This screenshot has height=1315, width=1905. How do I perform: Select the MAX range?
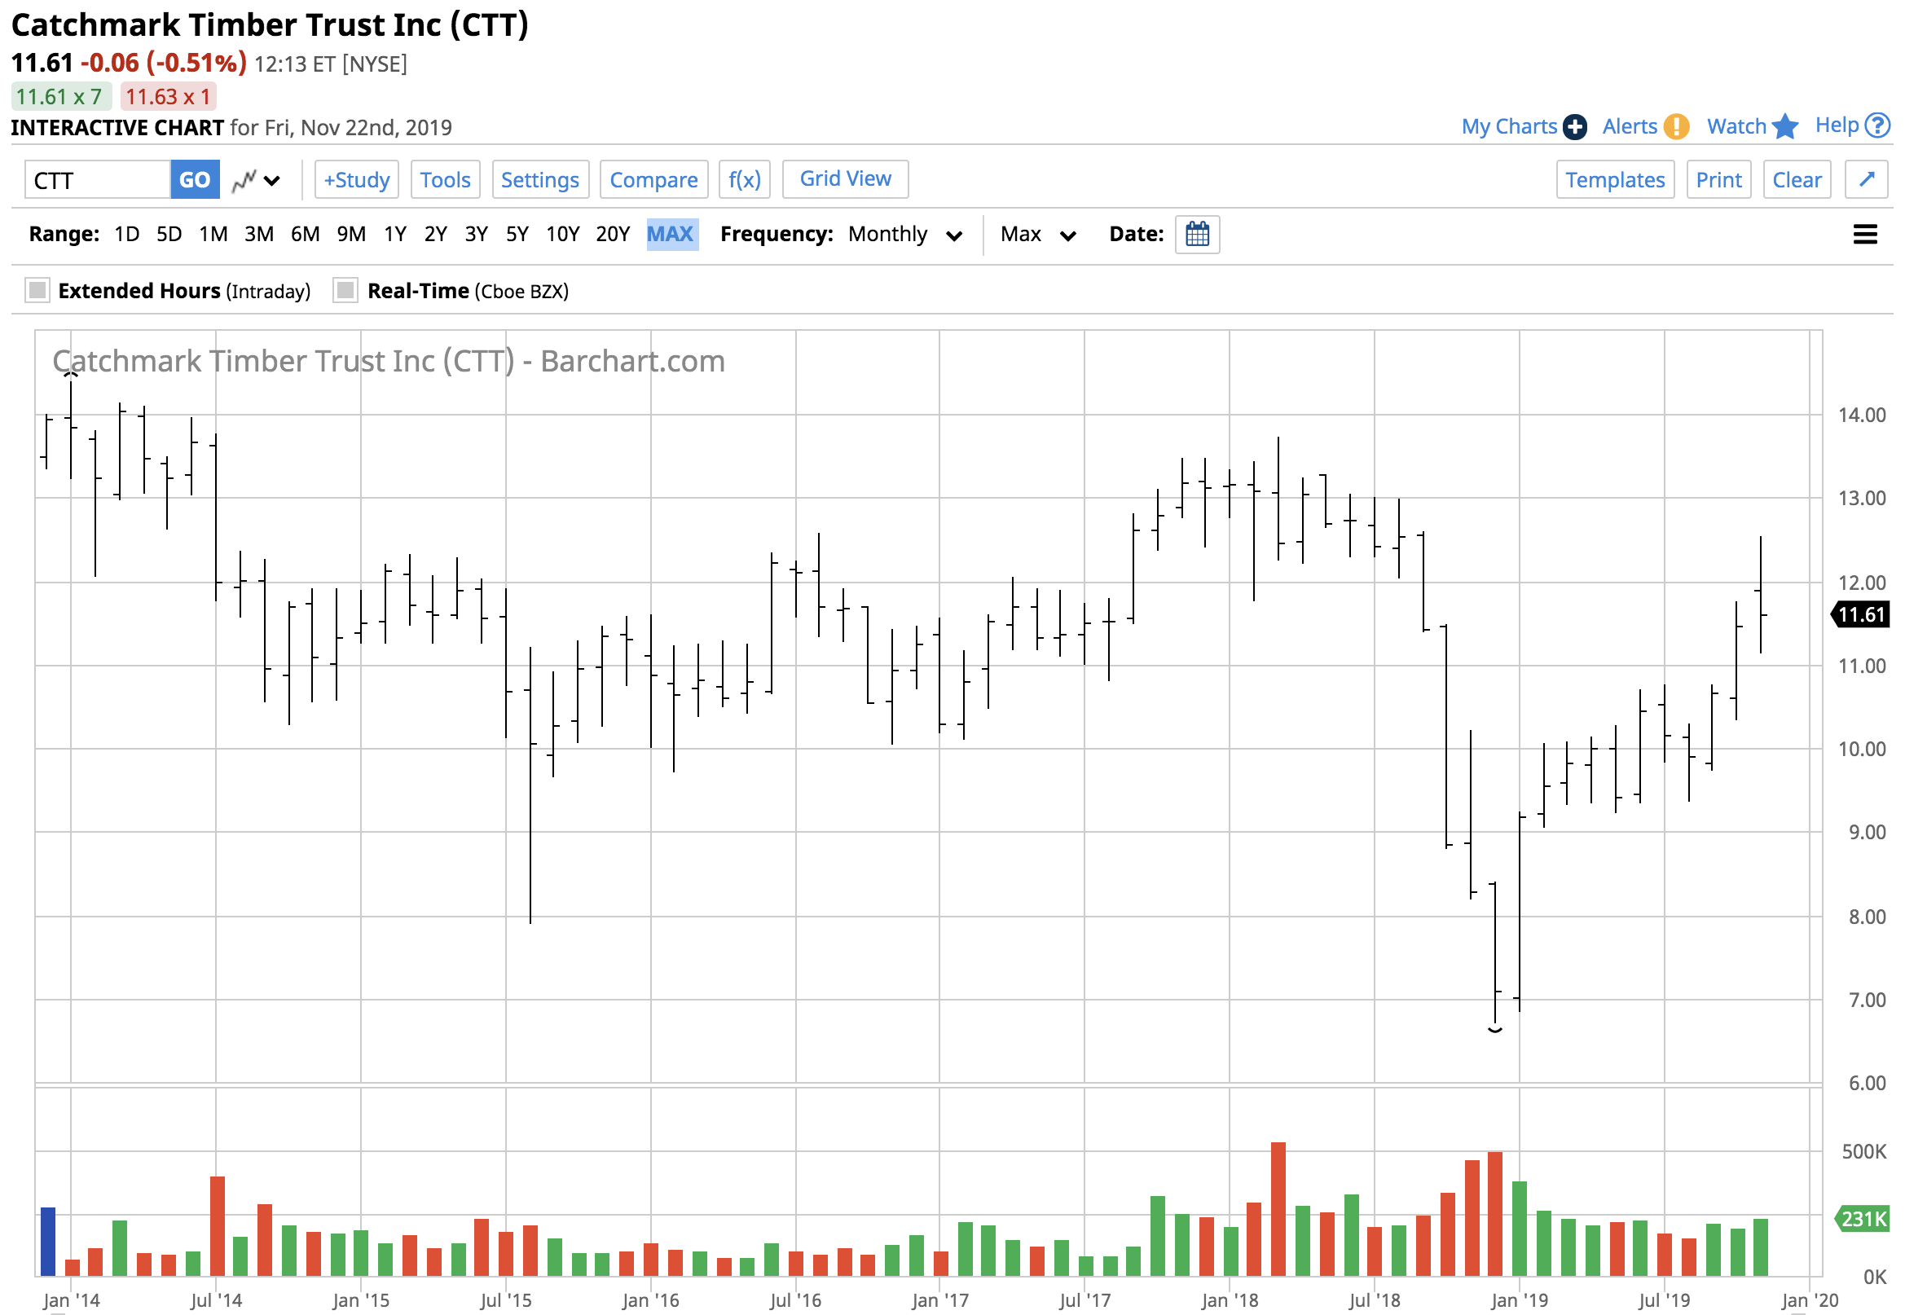[x=671, y=235]
